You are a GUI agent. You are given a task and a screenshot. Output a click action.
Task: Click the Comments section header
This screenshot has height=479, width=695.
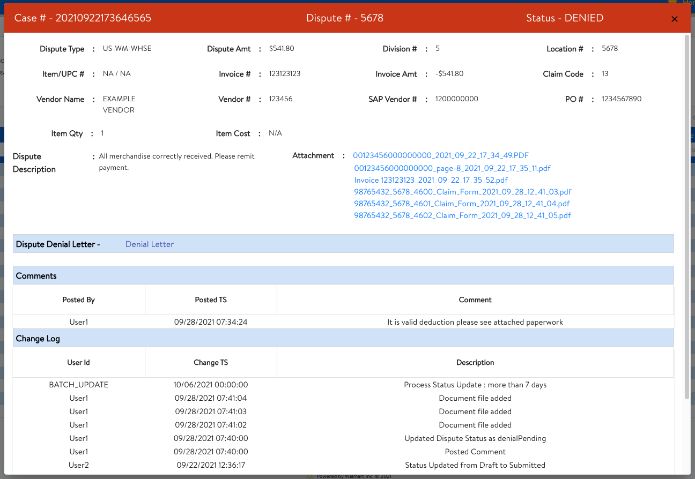pos(343,275)
